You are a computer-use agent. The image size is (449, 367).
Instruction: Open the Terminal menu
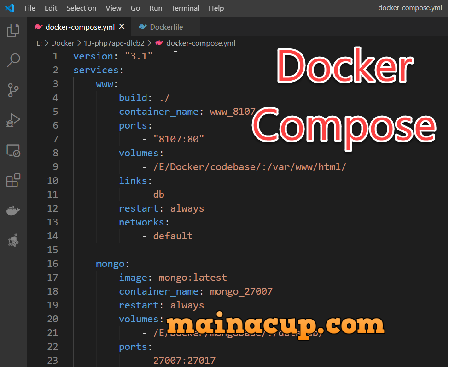point(185,8)
